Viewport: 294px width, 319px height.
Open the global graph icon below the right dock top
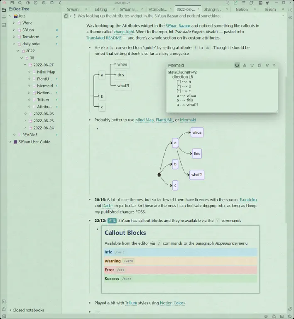coord(290,18)
